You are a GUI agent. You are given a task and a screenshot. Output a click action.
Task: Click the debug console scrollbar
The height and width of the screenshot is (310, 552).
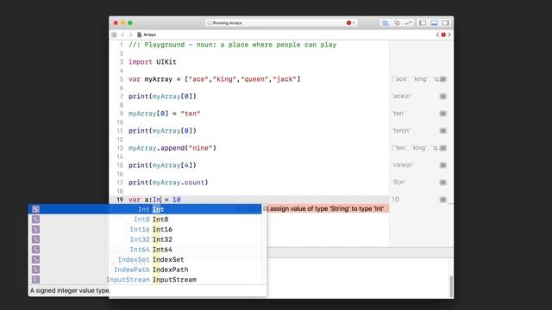(451, 287)
